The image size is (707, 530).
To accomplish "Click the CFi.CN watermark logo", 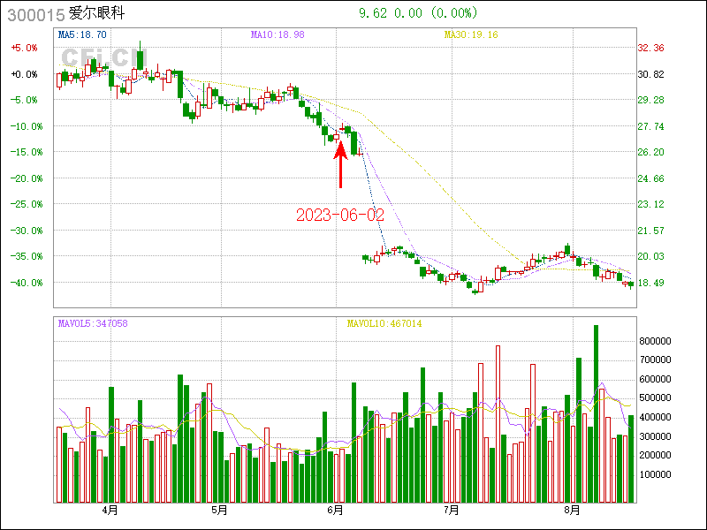I will [x=99, y=57].
